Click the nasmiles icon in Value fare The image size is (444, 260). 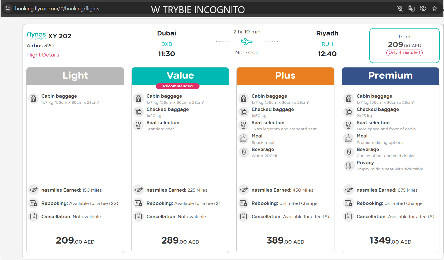(x=138, y=190)
